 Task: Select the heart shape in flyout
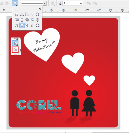point(22,25)
